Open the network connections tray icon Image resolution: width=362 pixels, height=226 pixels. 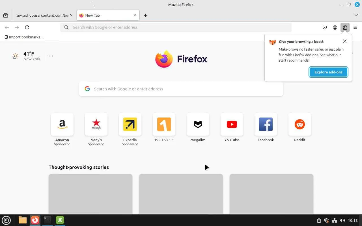pyautogui.click(x=334, y=220)
